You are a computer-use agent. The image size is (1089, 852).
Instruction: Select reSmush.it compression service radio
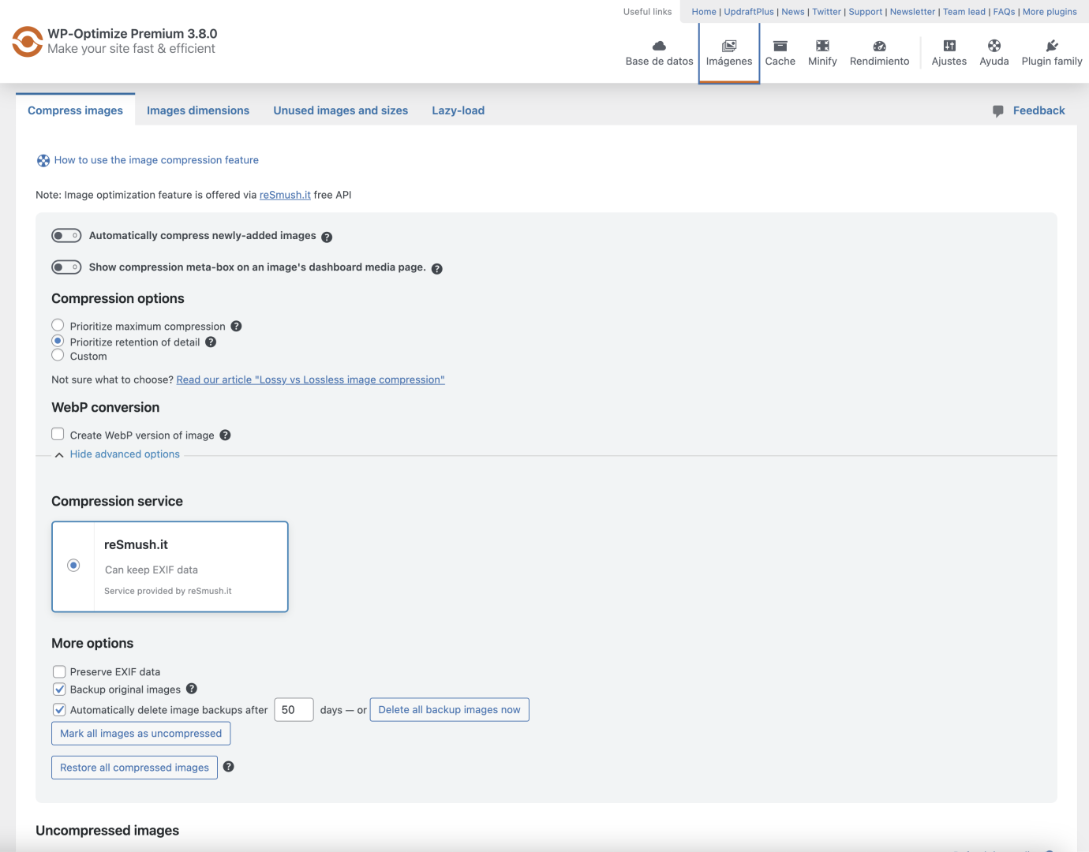pos(73,565)
